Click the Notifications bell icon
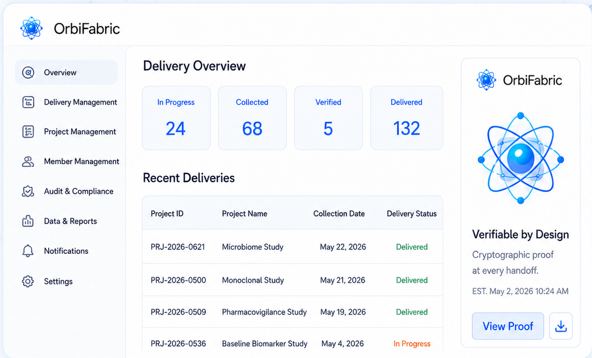 click(x=28, y=251)
